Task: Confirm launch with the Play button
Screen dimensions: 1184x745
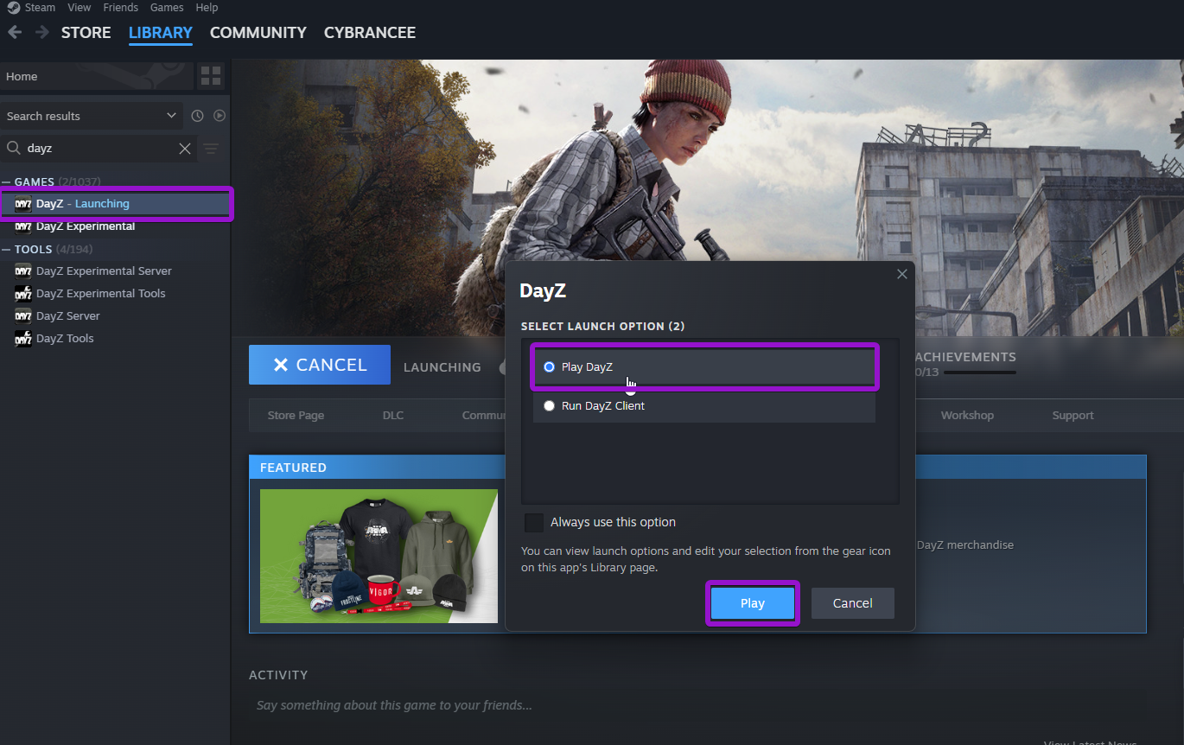Action: [752, 602]
